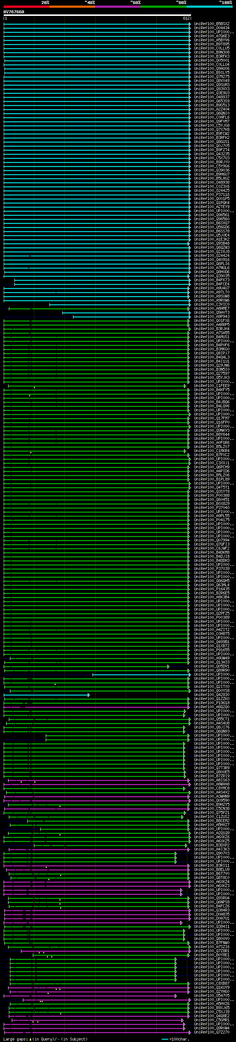Click label UniRef100_Q3SYT8
The width and height of the screenshot is (236, 1042).
pyautogui.click(x=212, y=491)
